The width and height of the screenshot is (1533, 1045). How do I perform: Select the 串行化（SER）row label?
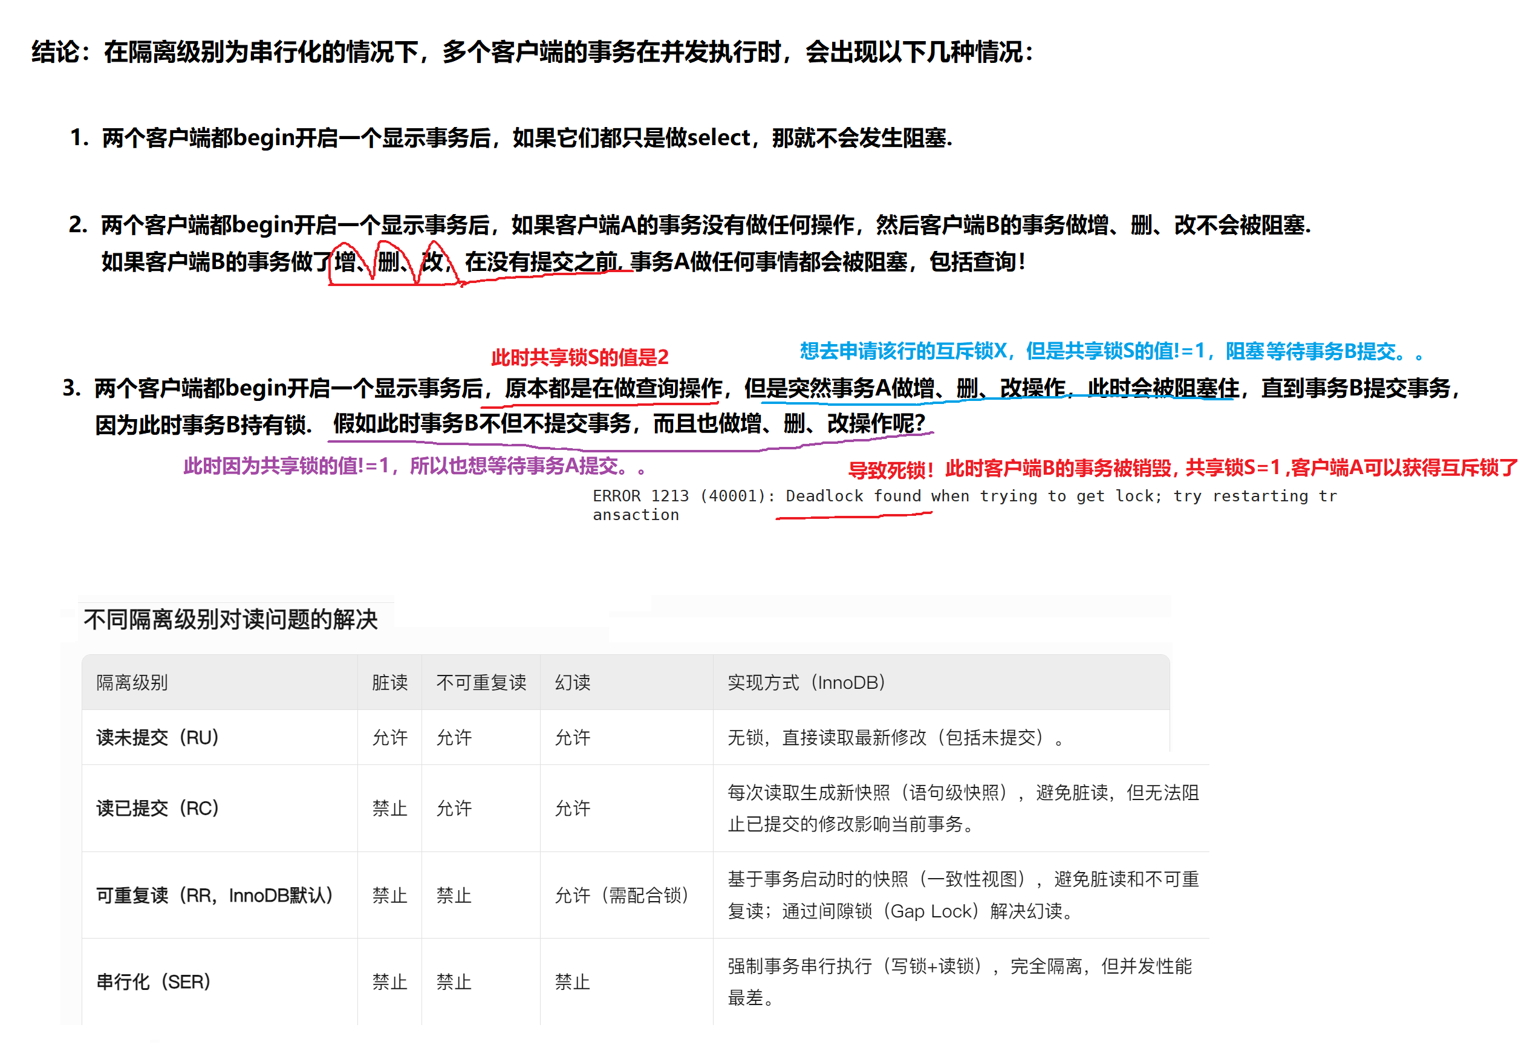(152, 982)
